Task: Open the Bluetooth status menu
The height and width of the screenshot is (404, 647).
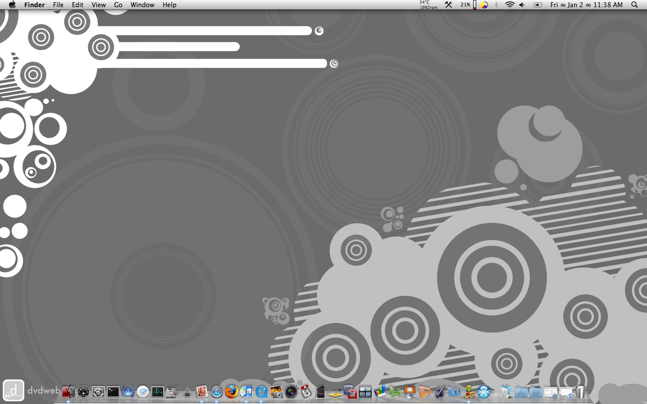Action: point(496,4)
